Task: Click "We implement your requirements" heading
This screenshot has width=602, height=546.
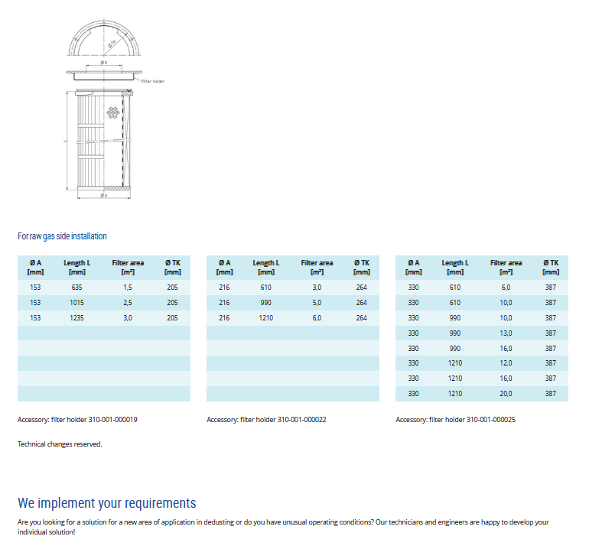Action: tap(106, 503)
